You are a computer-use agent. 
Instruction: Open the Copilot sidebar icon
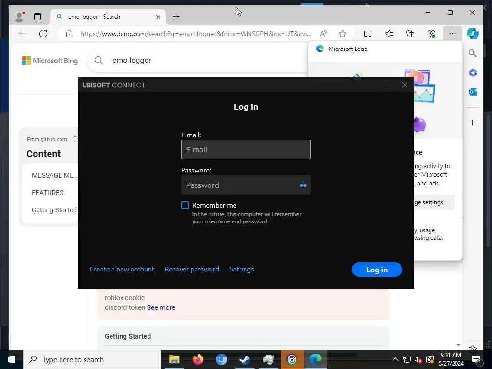[x=473, y=34]
